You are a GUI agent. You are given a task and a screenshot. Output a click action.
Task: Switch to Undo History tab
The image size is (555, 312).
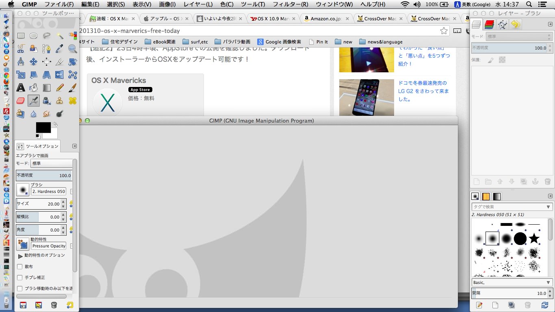click(x=516, y=24)
